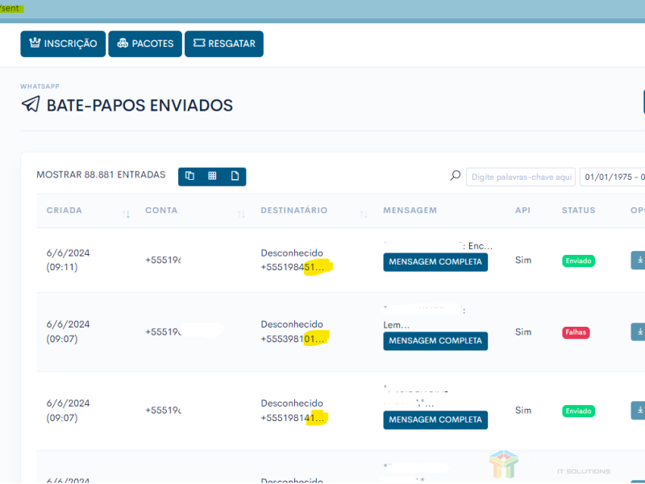Viewport: 645px width, 484px height.
Task: Click download icon in third table row
Action: pos(639,411)
